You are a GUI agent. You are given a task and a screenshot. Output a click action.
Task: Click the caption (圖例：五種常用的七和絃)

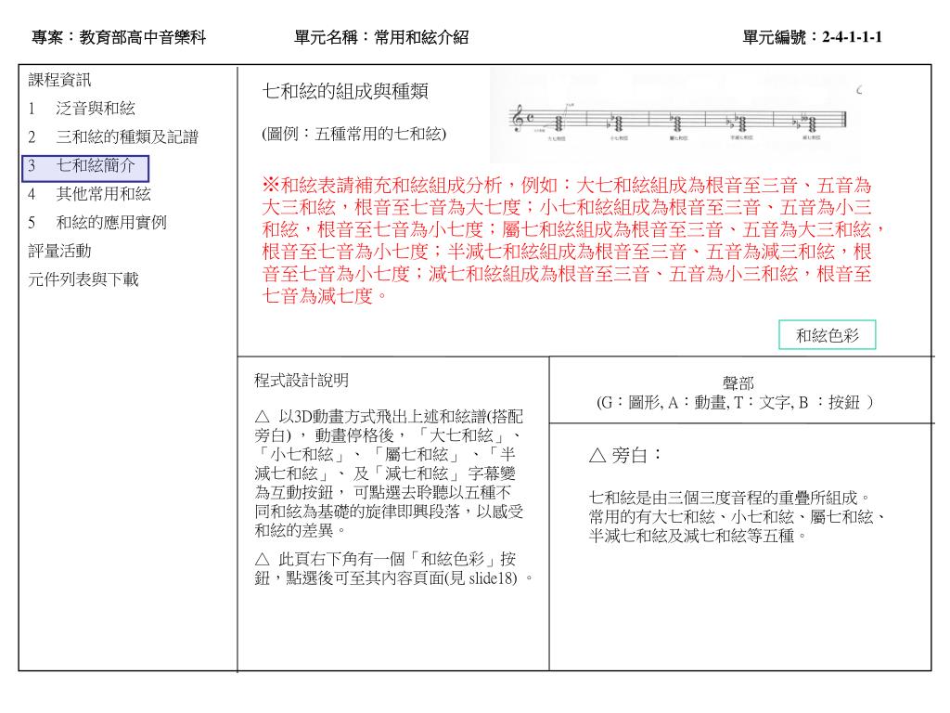[x=353, y=134]
